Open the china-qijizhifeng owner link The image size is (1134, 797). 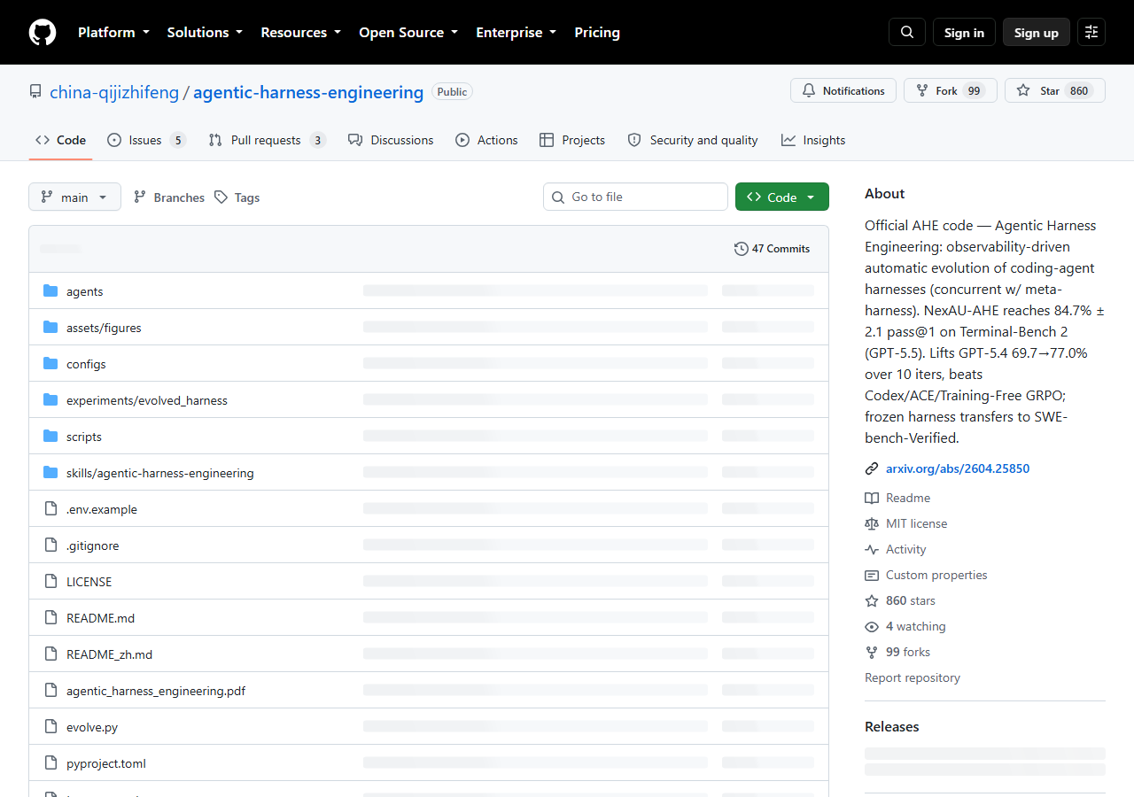tap(114, 92)
